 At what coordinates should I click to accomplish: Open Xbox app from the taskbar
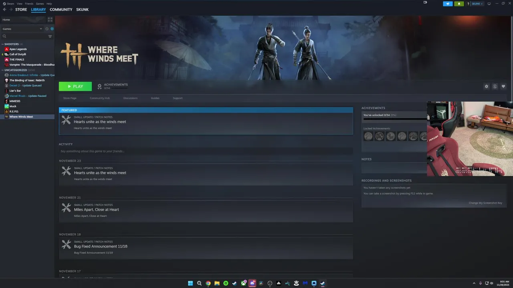pos(243,283)
